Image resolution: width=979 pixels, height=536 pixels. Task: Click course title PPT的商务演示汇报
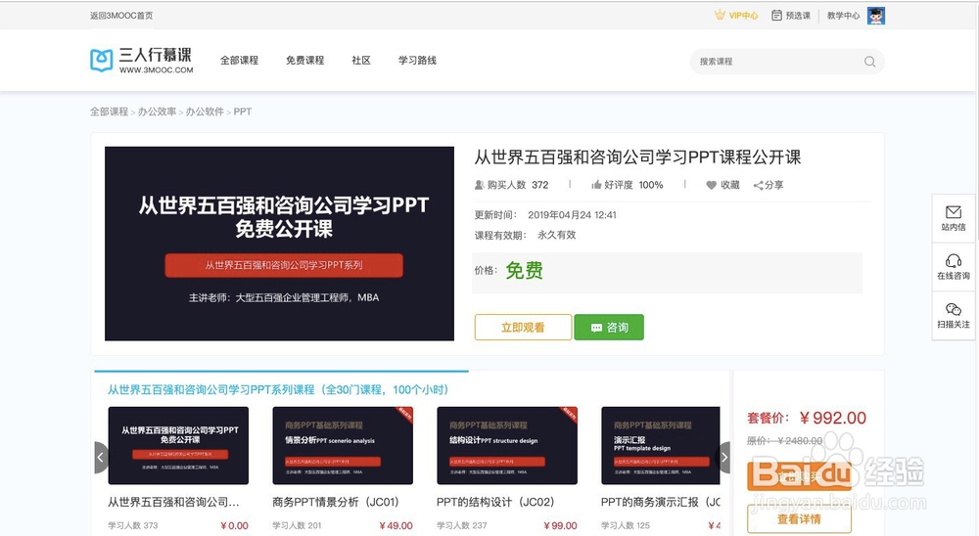click(x=661, y=502)
